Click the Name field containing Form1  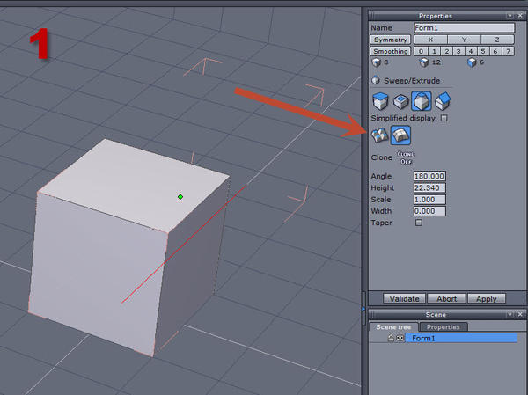click(464, 27)
